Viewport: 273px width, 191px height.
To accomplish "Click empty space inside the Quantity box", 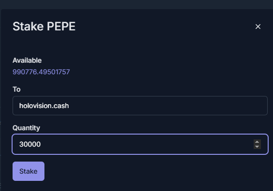I will (x=146, y=144).
